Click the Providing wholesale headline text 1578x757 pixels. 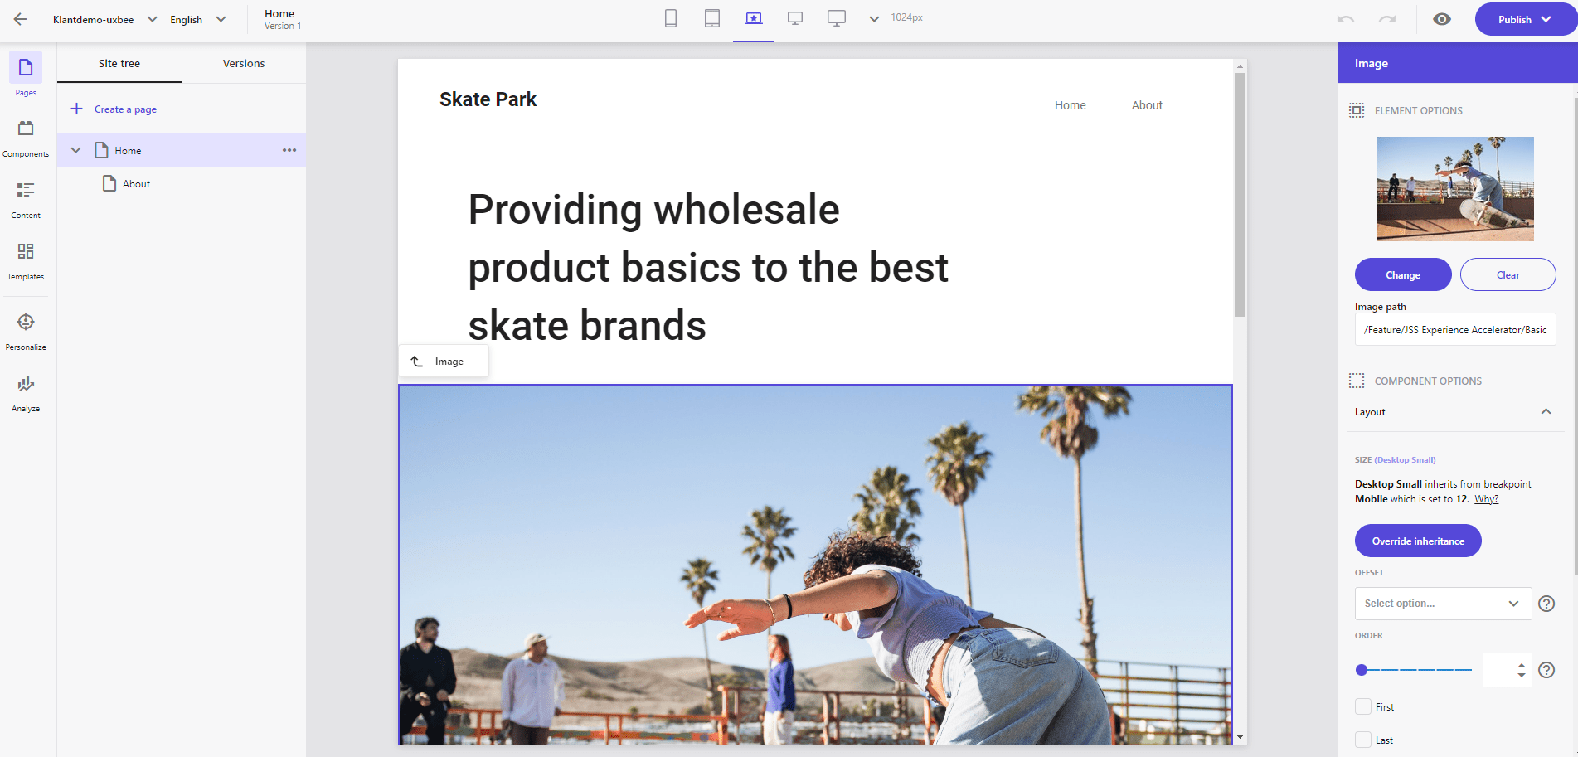click(708, 267)
